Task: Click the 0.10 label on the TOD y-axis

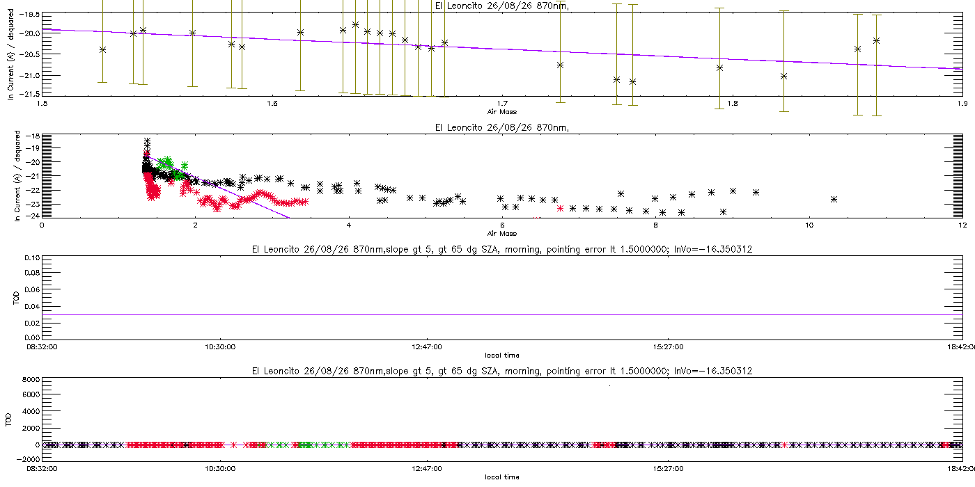Action: (31, 258)
